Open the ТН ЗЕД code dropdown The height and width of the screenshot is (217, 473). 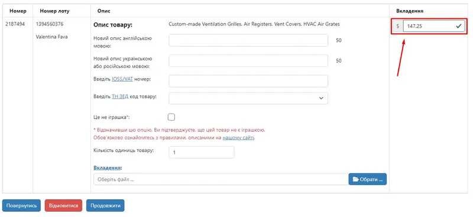point(248,98)
